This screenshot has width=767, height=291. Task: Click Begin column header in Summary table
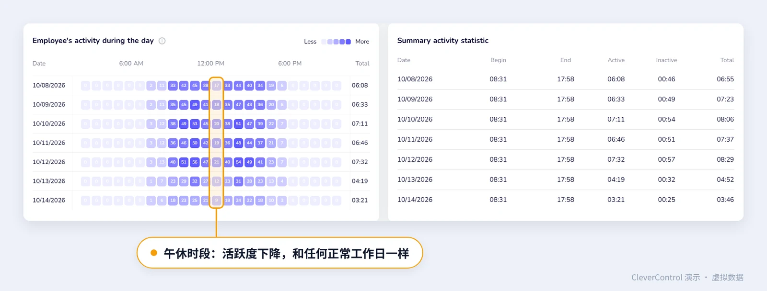tap(498, 60)
